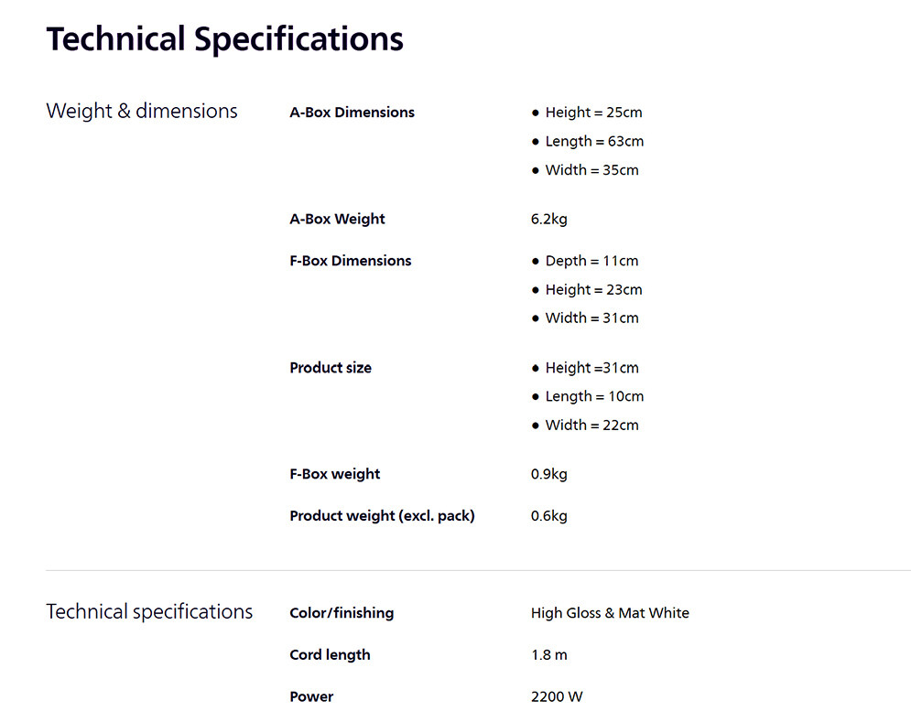
Task: Select the Width = 35cm value
Action: tap(591, 170)
